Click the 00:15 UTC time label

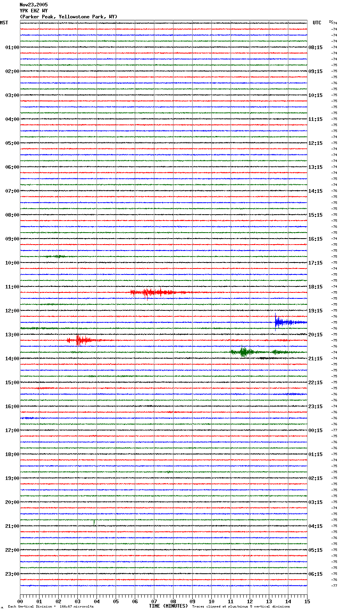(x=315, y=430)
